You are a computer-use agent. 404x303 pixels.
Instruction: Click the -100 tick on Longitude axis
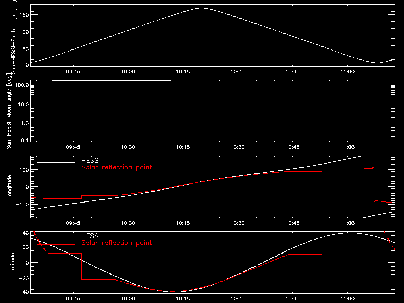tap(23, 205)
